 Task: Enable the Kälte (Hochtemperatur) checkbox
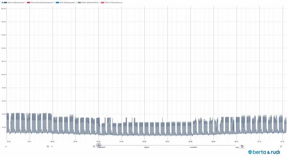pyautogui.click(x=54, y=3)
